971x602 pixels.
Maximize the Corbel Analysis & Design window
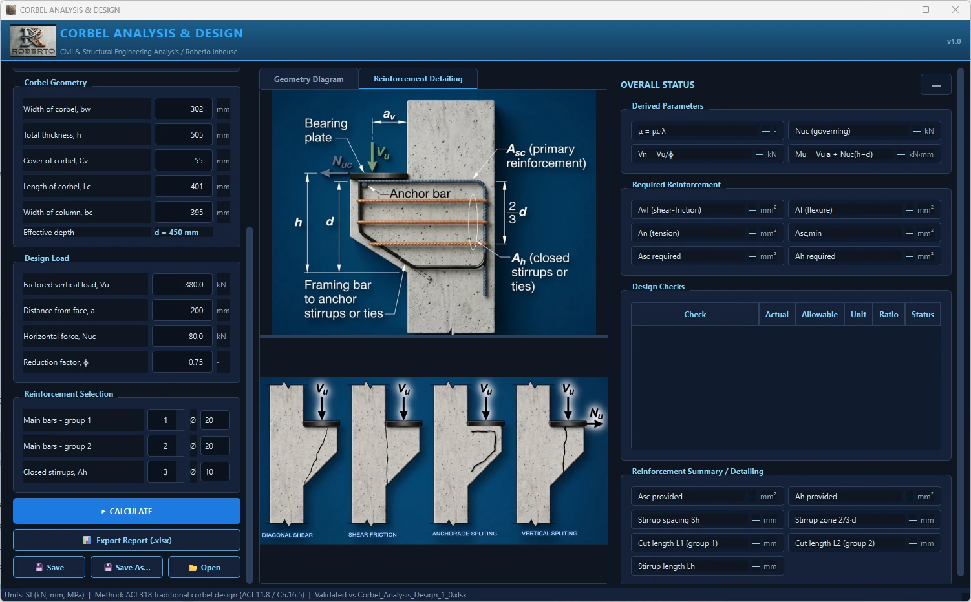pos(926,10)
